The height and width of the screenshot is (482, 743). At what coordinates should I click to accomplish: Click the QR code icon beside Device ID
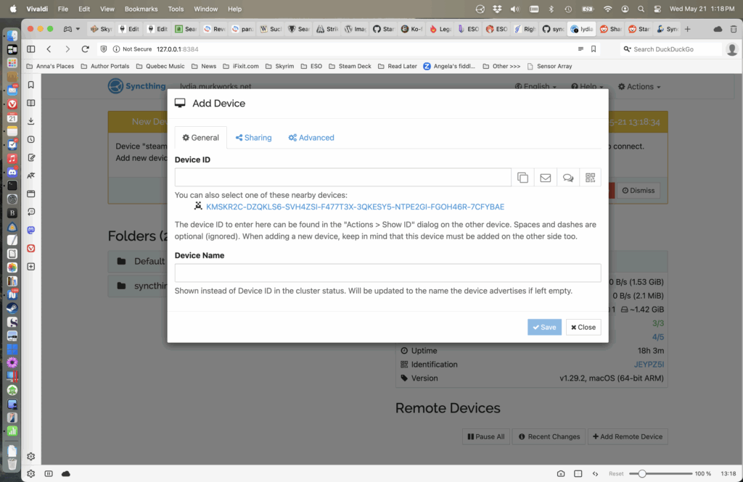point(590,178)
